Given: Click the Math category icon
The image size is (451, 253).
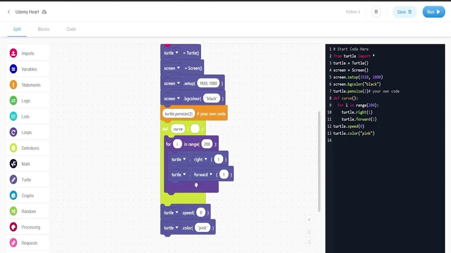Looking at the screenshot, I should (13, 164).
